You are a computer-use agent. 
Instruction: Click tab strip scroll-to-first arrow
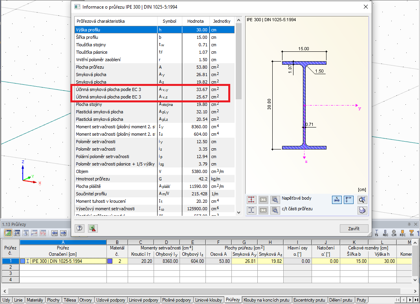pos(398,300)
